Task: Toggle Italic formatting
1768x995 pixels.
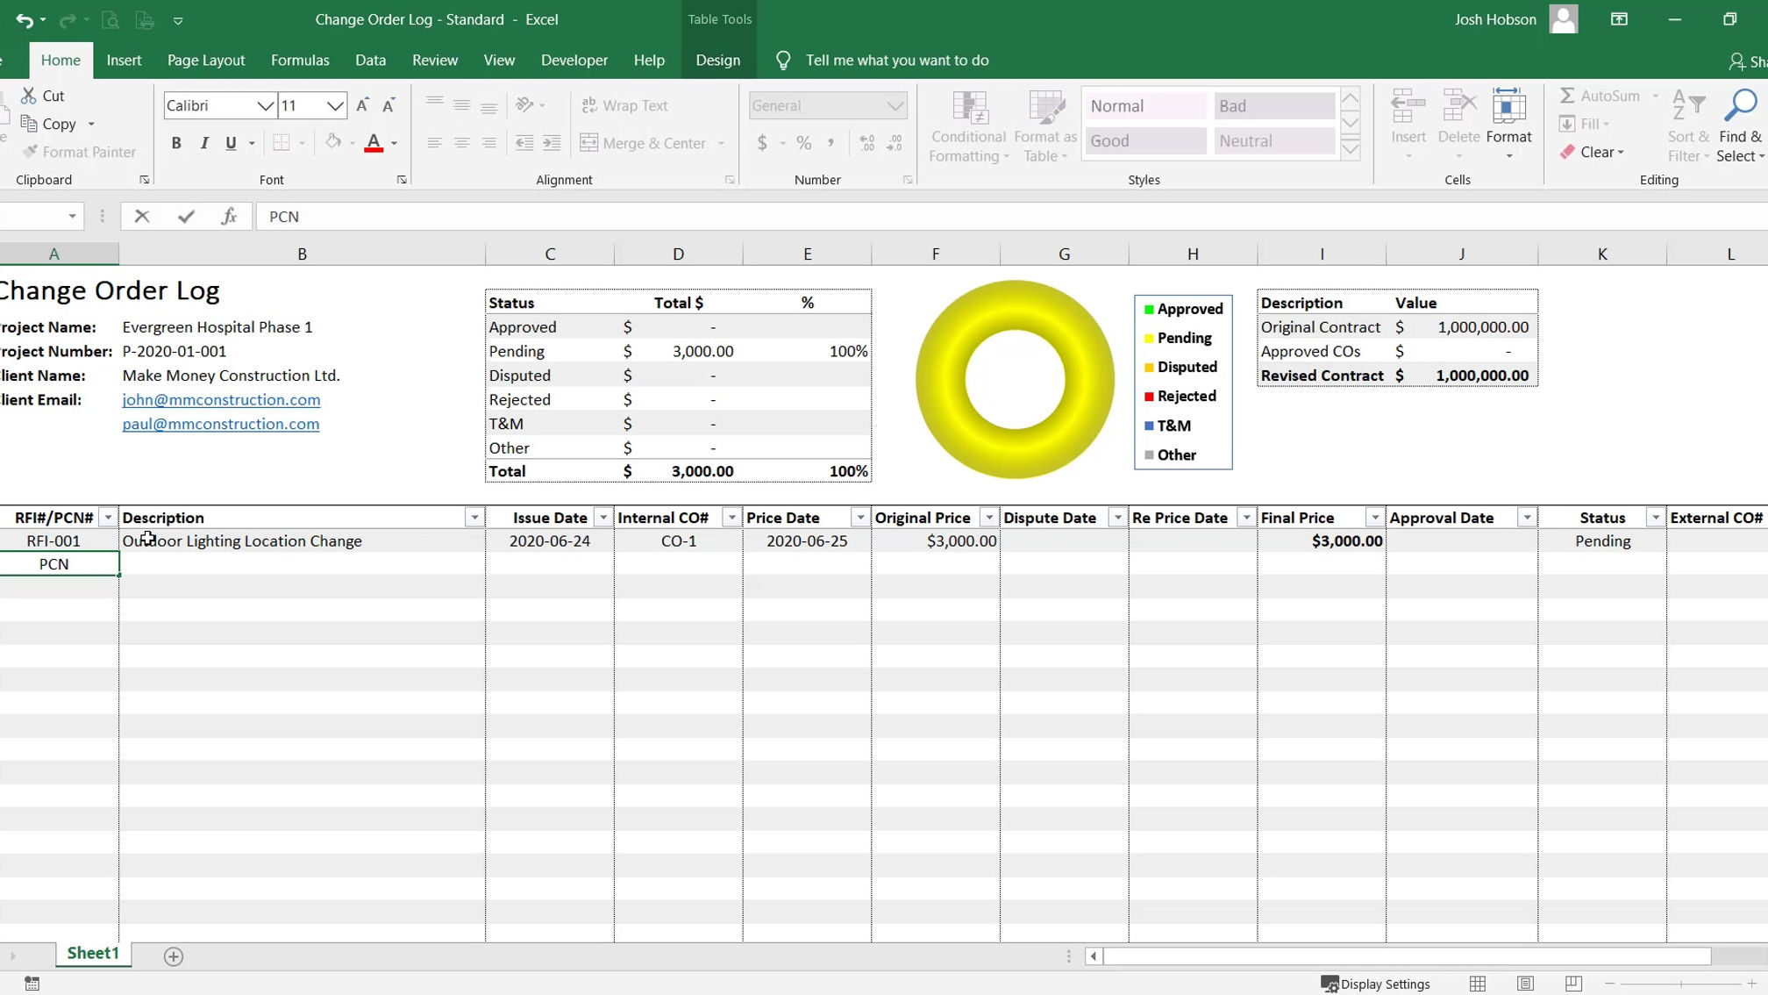Action: coord(203,143)
